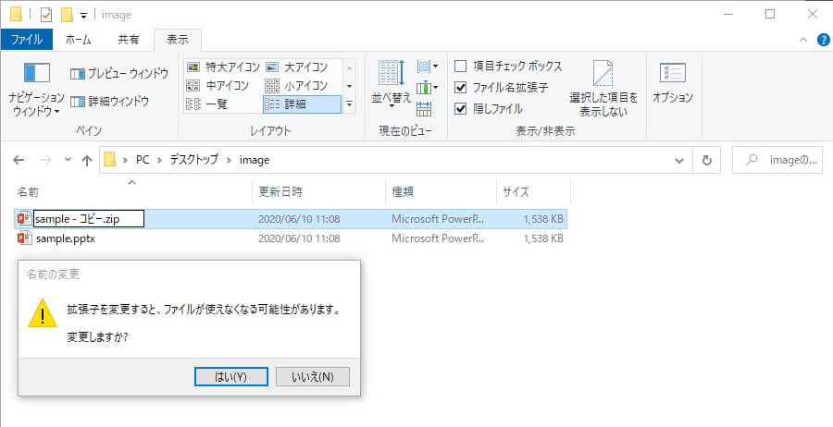Click No (いいえ(N)) in rename dialog
This screenshot has width=833, height=427.
313,376
